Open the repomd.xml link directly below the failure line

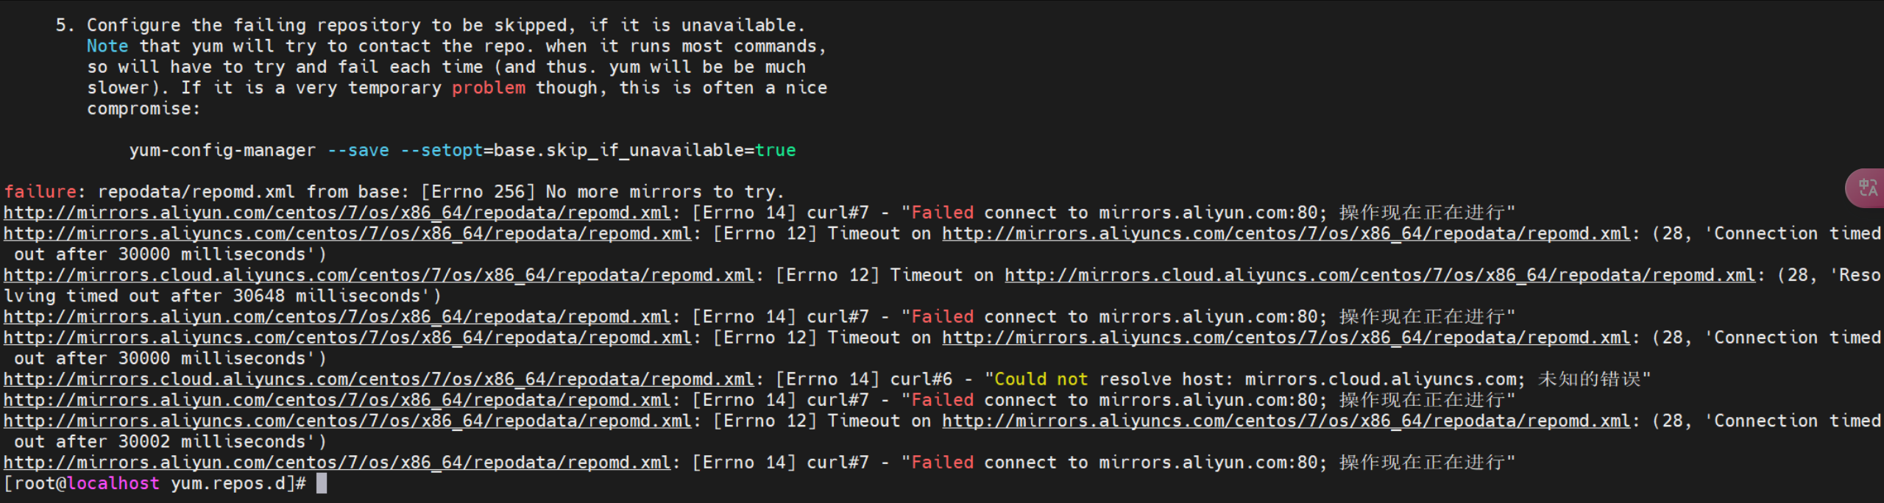pos(337,213)
